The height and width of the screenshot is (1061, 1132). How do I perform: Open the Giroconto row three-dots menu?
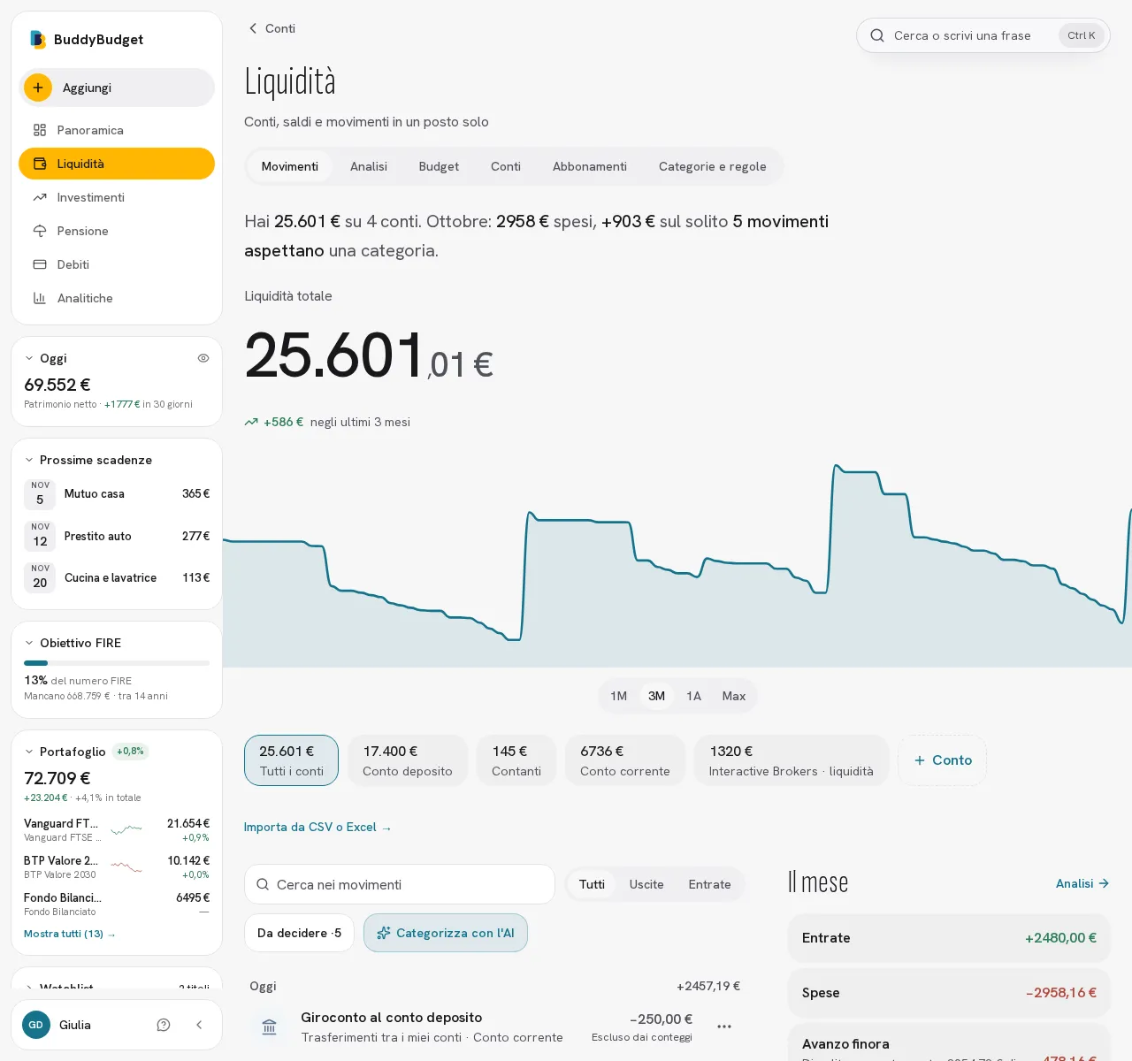(x=724, y=1027)
